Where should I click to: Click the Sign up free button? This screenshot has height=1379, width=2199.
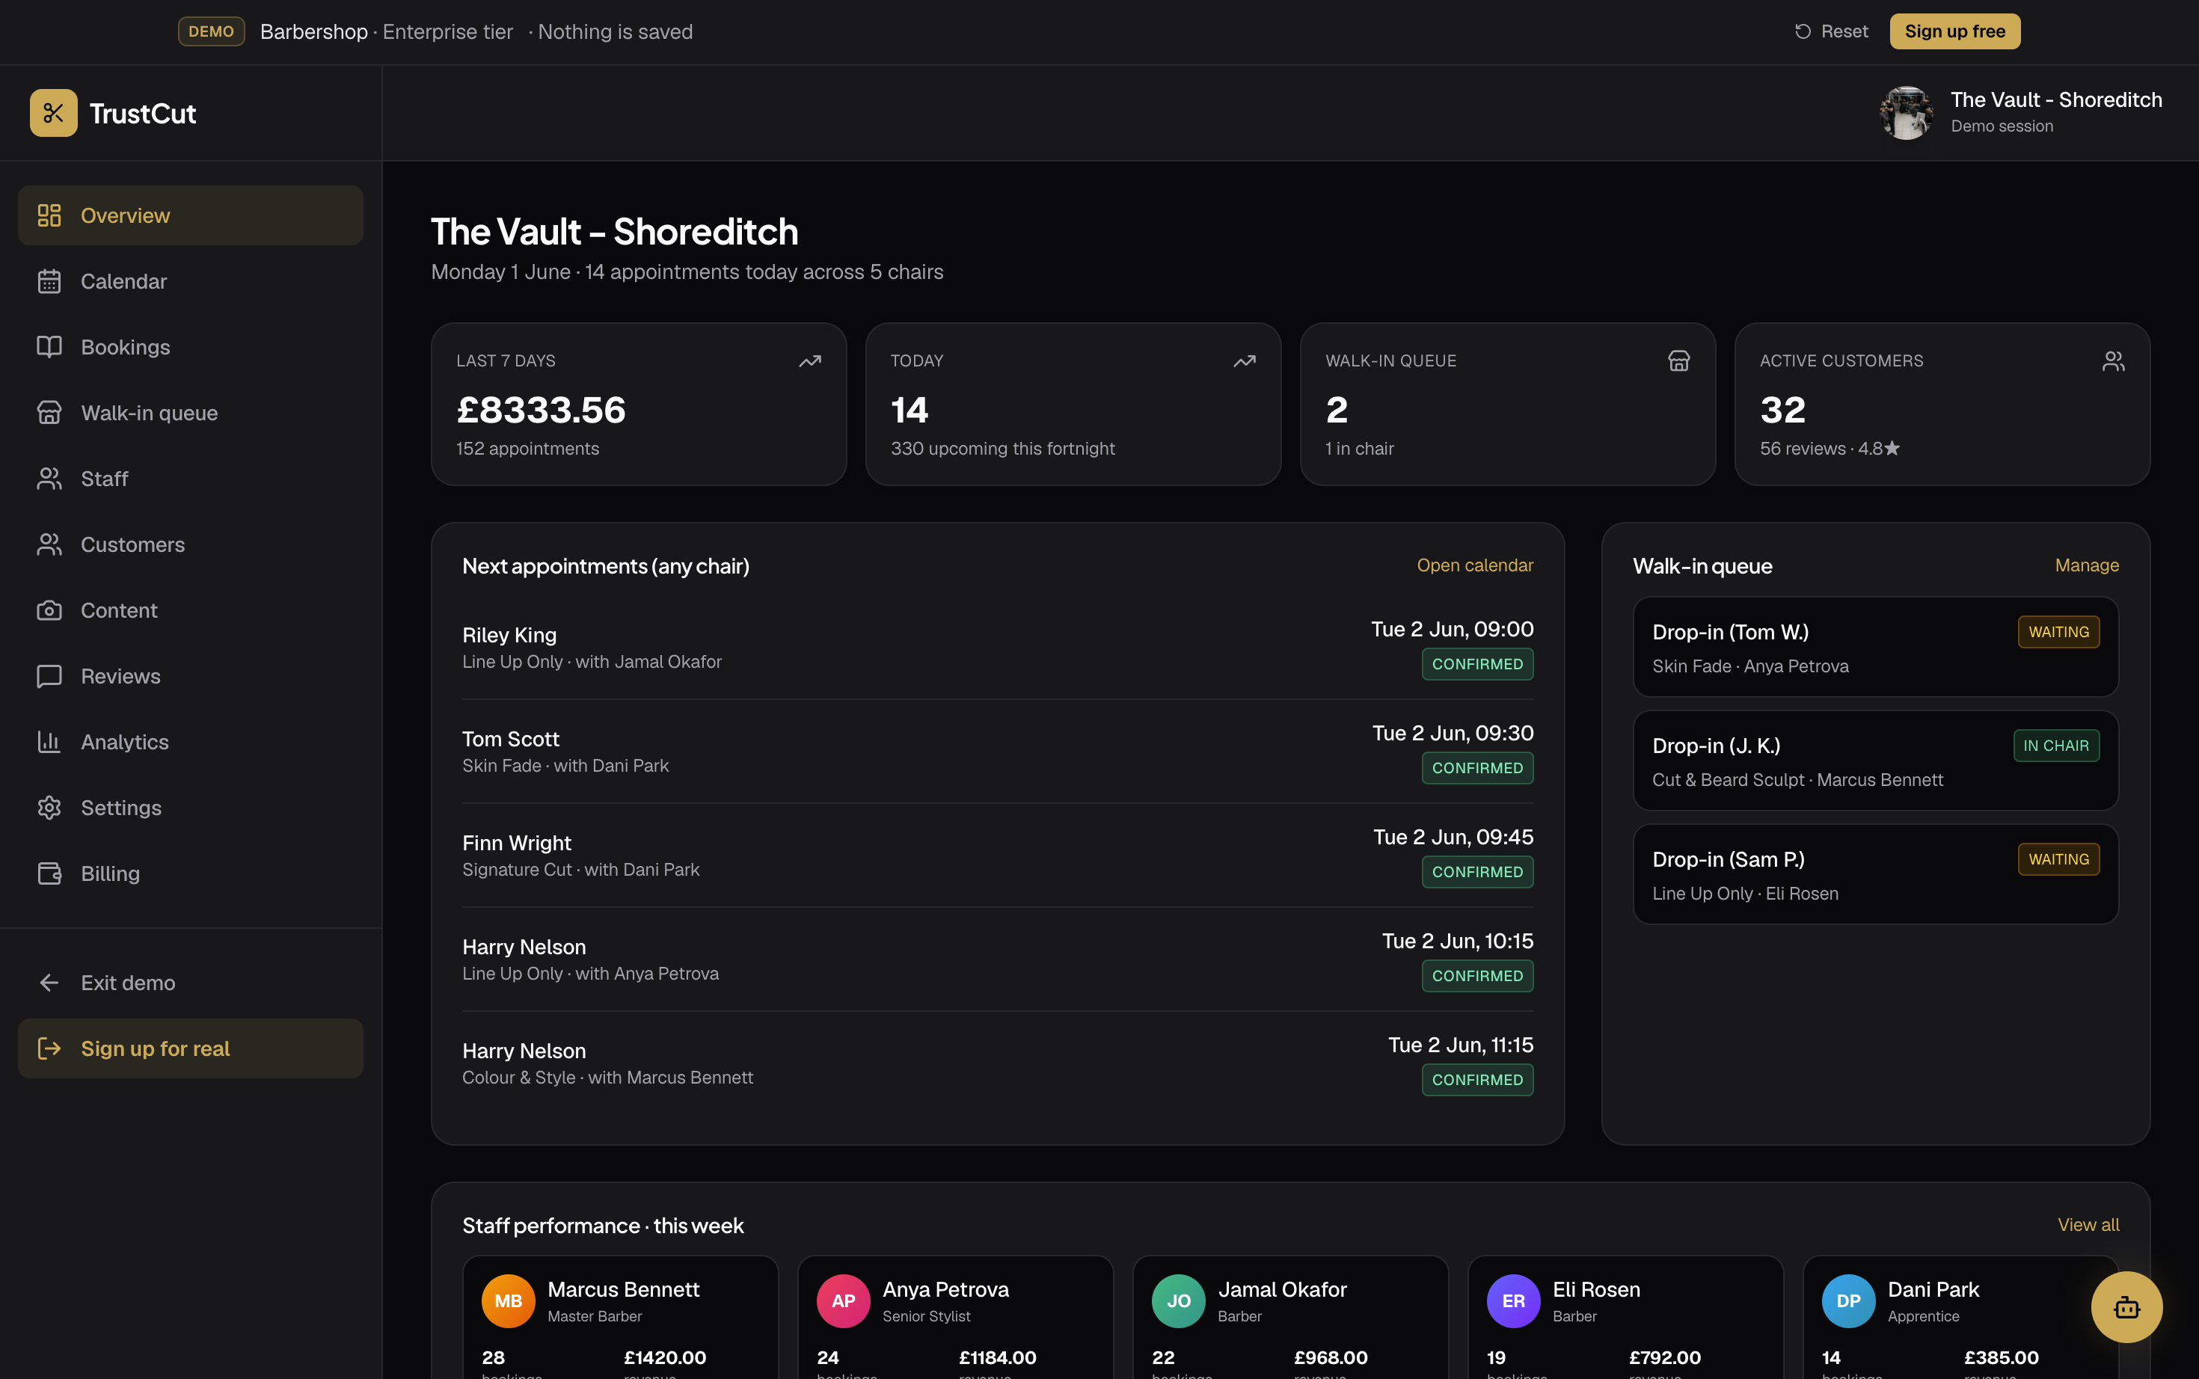[x=1954, y=31]
